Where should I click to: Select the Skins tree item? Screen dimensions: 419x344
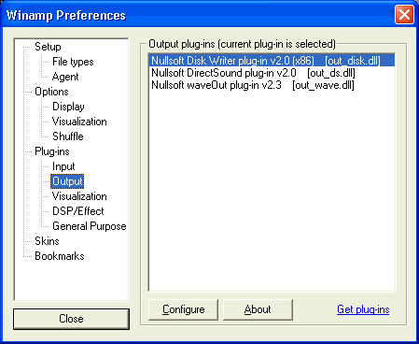[x=47, y=241]
